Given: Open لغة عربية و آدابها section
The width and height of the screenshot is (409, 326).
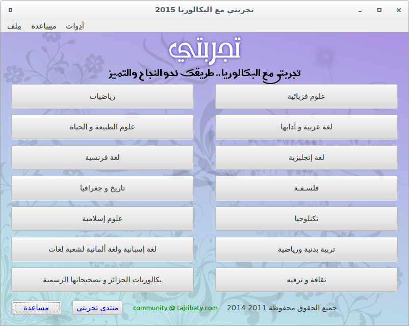Looking at the screenshot, I should click(x=306, y=127).
